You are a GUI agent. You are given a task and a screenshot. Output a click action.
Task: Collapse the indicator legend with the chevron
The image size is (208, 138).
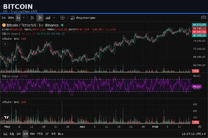(5, 44)
